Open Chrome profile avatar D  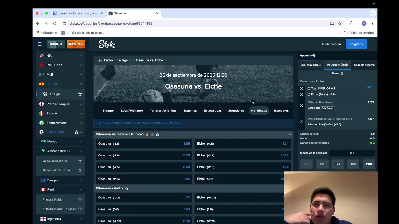pyautogui.click(x=364, y=23)
